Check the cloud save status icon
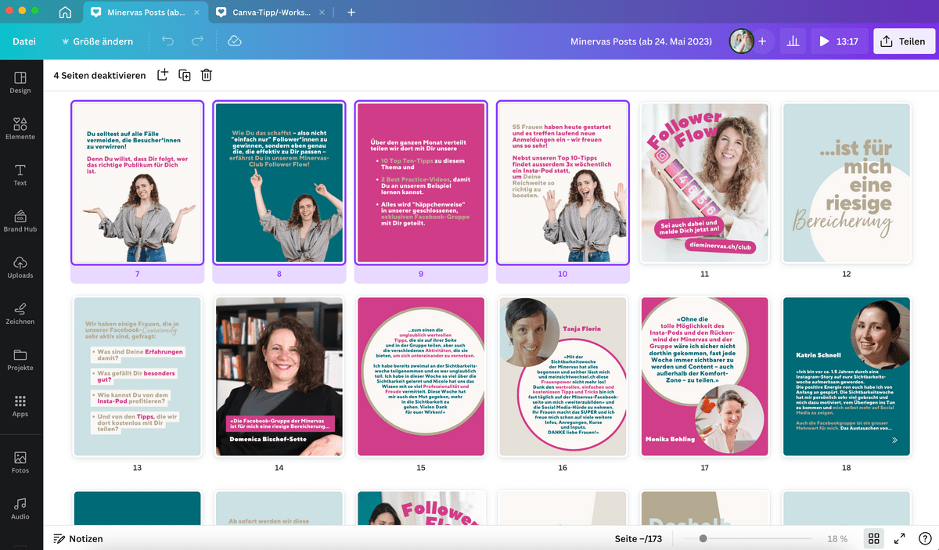 tap(234, 41)
